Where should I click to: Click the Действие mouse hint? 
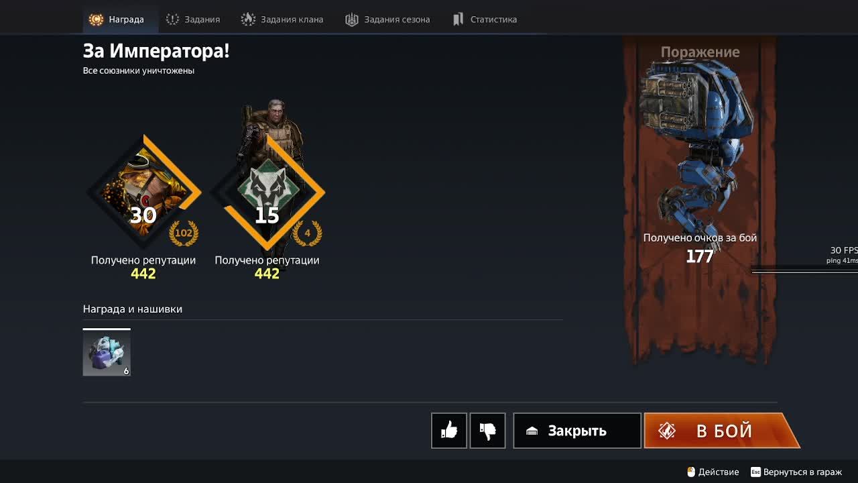(x=713, y=472)
